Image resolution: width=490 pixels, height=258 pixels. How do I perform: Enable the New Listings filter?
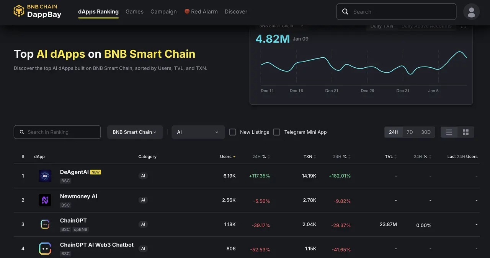pos(232,132)
